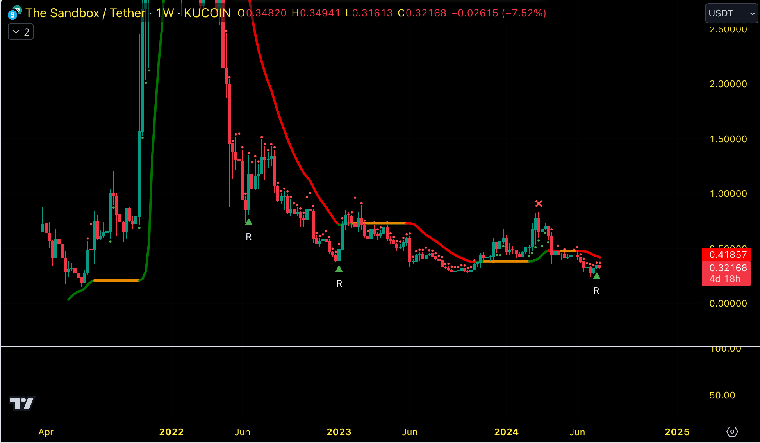Click the 1.50000 price axis label
Image resolution: width=760 pixels, height=443 pixels.
coord(728,139)
